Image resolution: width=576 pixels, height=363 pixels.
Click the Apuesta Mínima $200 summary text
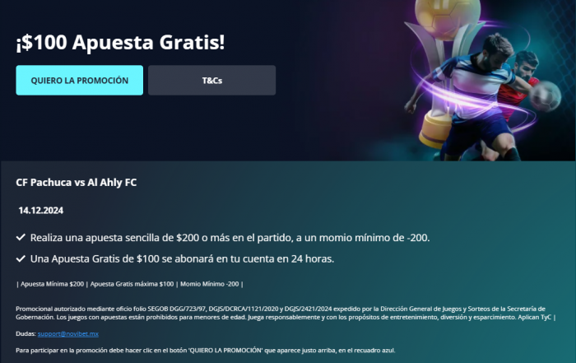52,284
